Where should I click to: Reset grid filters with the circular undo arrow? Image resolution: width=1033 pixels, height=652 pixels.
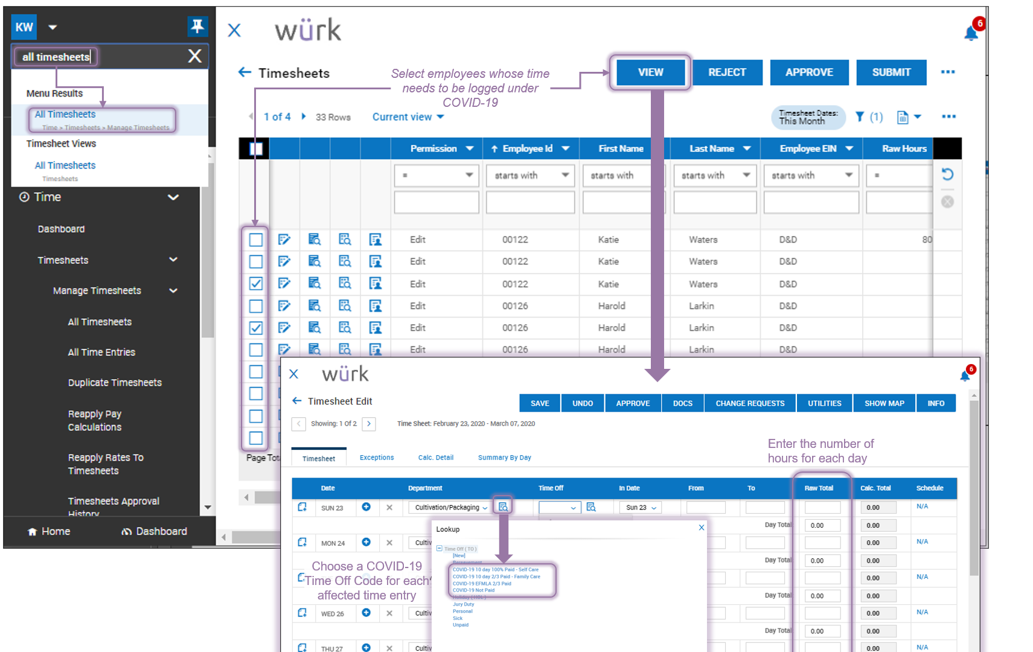click(x=947, y=174)
